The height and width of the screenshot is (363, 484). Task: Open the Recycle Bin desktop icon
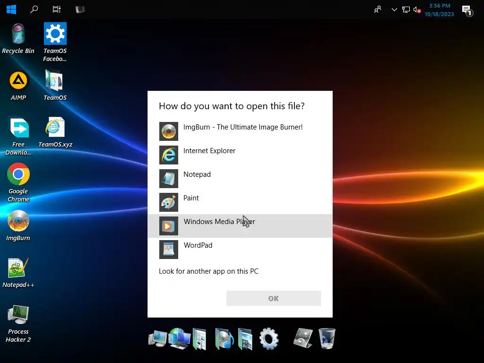tap(18, 39)
